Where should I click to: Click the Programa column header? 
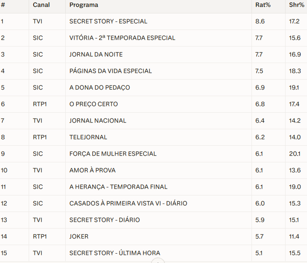coord(84,5)
